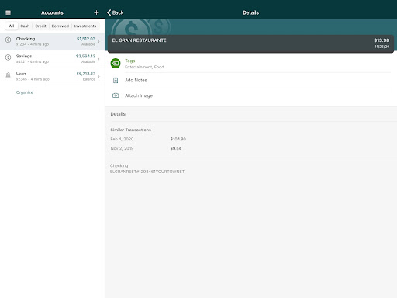Image resolution: width=397 pixels, height=298 pixels.
Task: Switch to the Credit filter tab
Action: point(40,26)
